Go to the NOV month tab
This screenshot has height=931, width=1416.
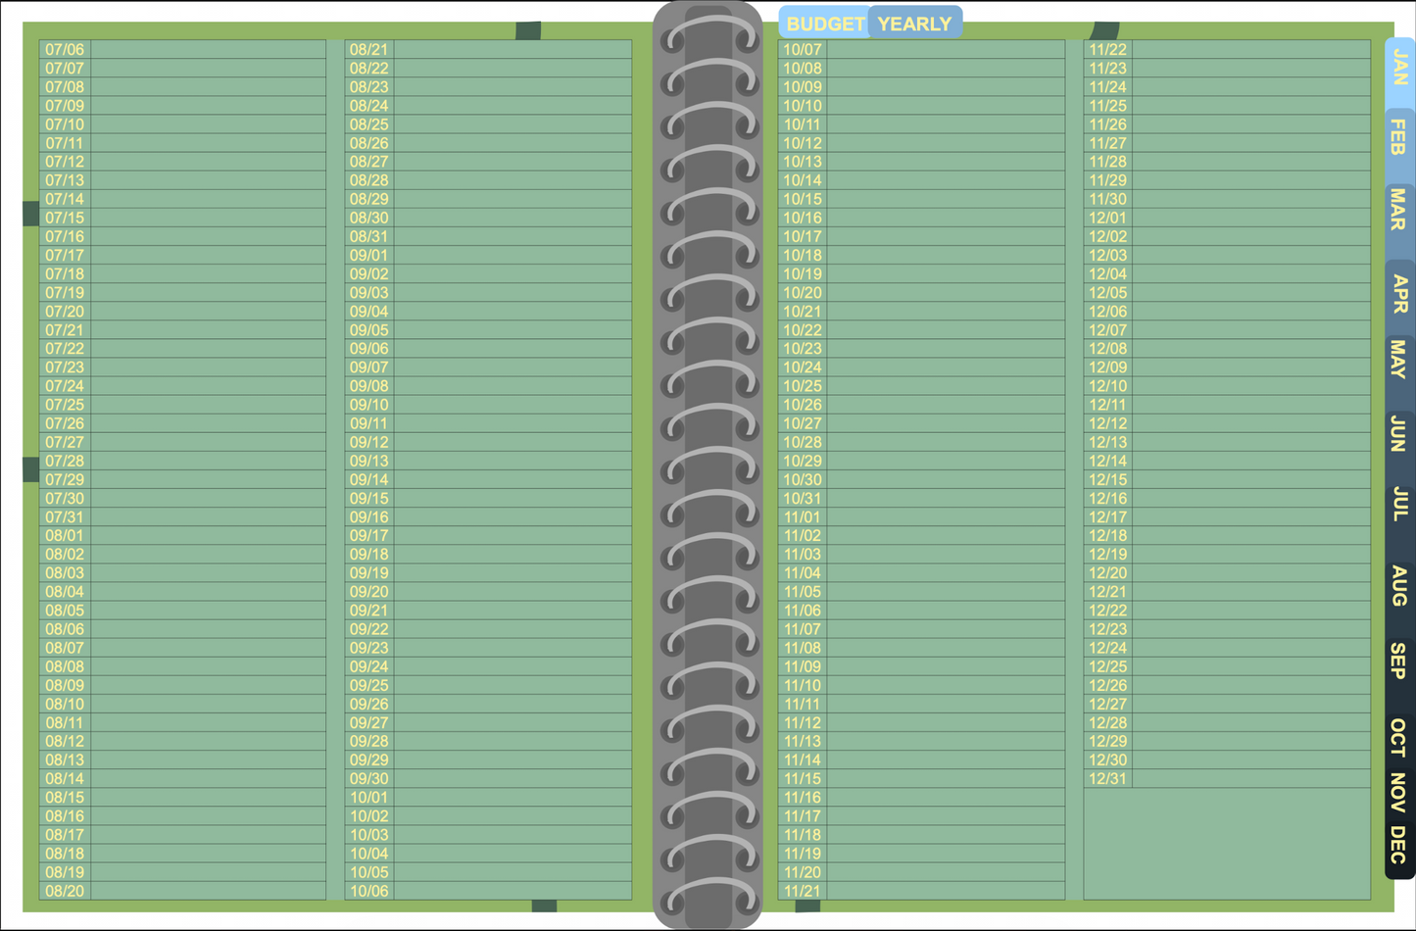[1399, 792]
